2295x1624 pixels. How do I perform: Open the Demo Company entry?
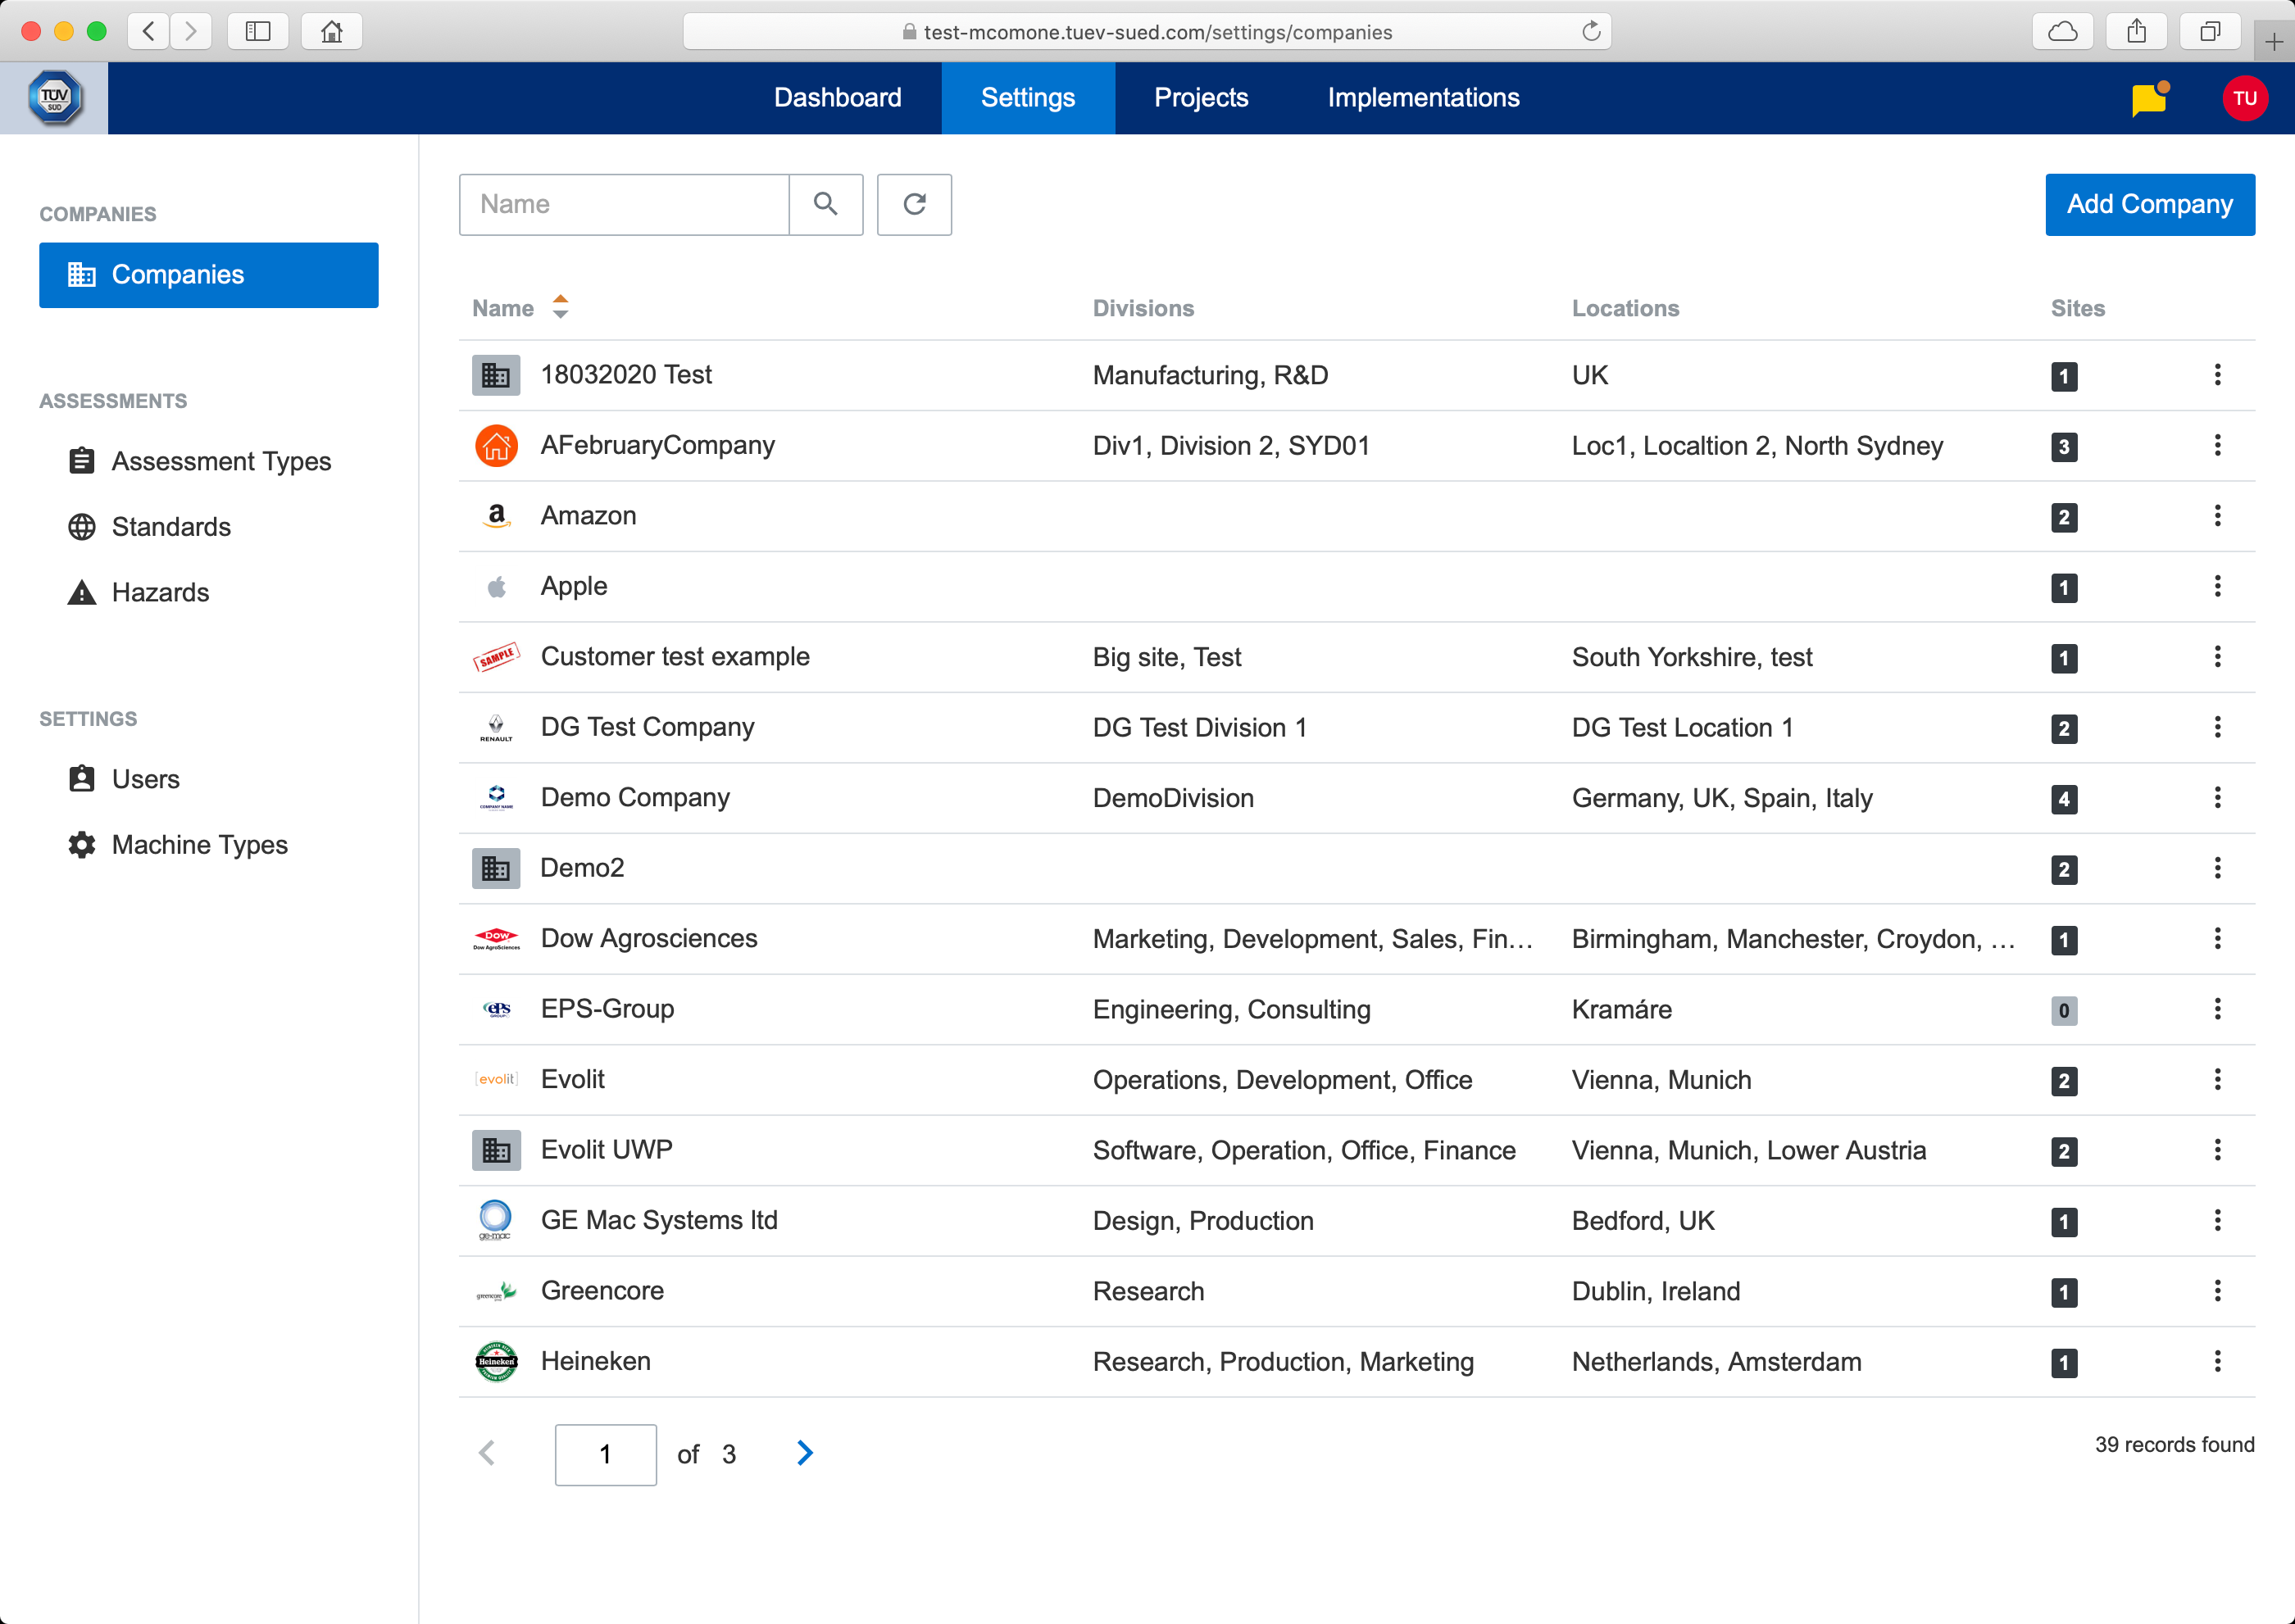(635, 798)
